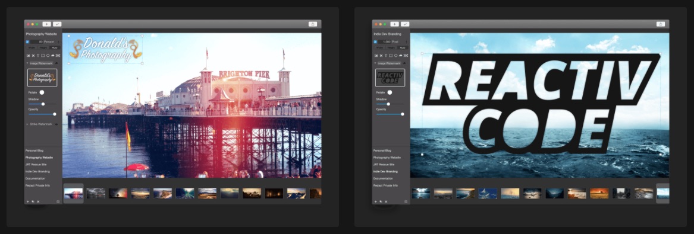The image size is (694, 234).
Task: Duplicate preset using copy icon in right window
Action: point(381,201)
